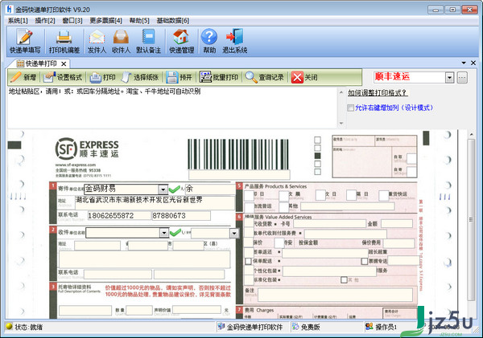Expand the recipient company name dropdown
This screenshot has height=338, width=483.
click(x=164, y=233)
